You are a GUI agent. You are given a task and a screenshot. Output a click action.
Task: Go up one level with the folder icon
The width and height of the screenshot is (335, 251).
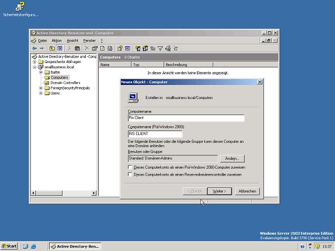point(52,48)
